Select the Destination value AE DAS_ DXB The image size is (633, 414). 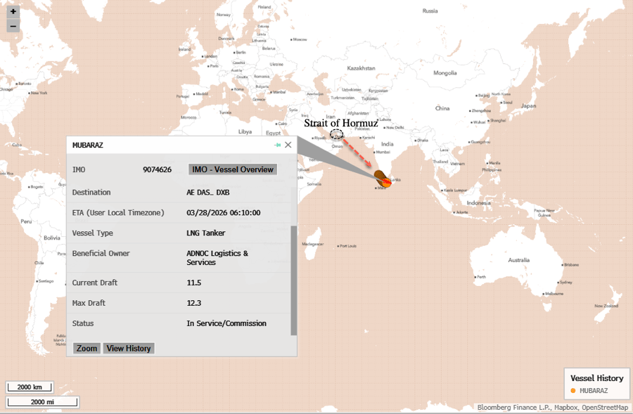pos(207,193)
